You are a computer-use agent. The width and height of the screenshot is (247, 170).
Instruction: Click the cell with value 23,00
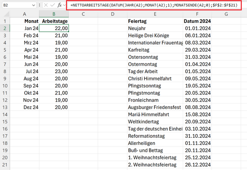[x=54, y=71]
